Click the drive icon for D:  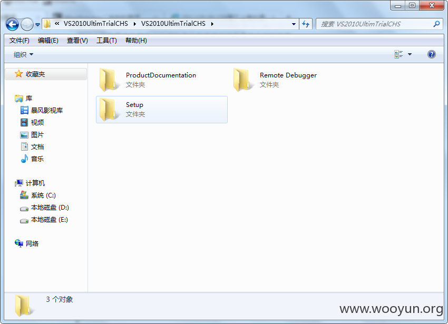[24, 209]
